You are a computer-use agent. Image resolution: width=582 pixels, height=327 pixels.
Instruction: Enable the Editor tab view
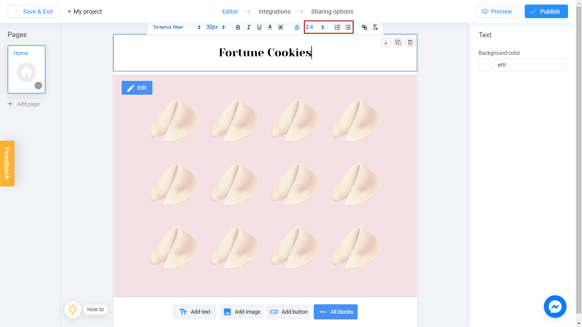tap(230, 11)
